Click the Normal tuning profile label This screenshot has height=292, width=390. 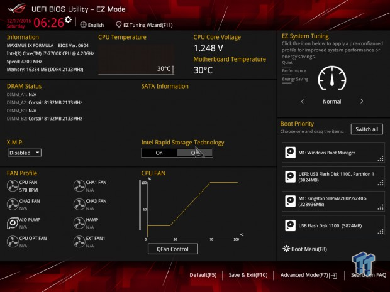coord(332,102)
